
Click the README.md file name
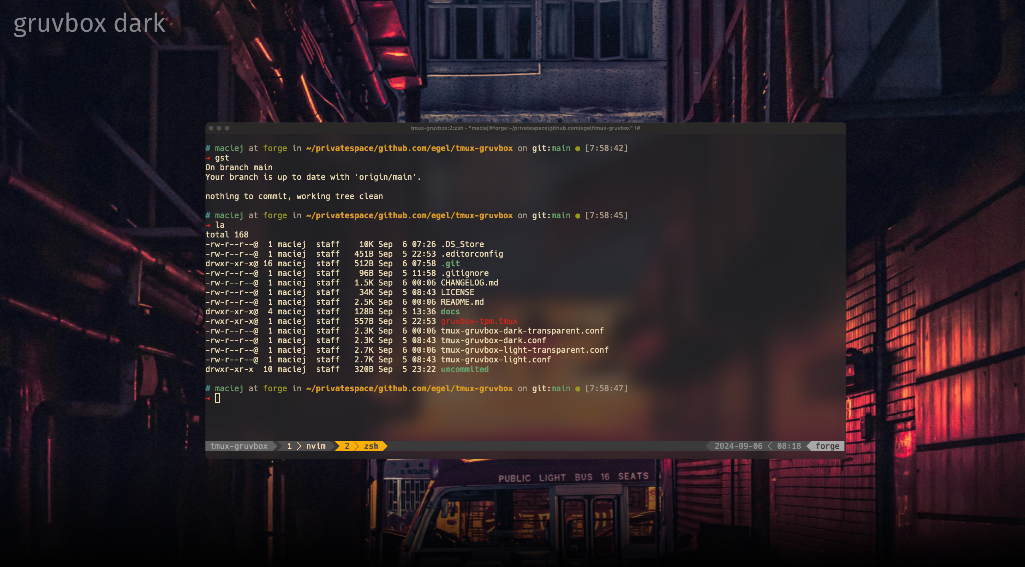tap(462, 302)
